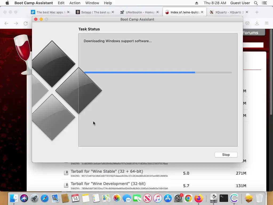Open Mail from the Dock
This screenshot has width=273, height=205.
click(55, 198)
